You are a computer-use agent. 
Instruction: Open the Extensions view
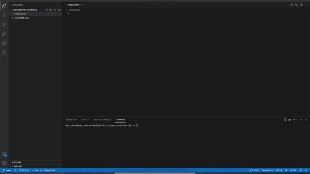click(4, 43)
